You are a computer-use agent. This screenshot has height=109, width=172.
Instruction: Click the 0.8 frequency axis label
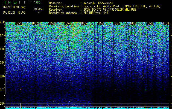click(2, 76)
